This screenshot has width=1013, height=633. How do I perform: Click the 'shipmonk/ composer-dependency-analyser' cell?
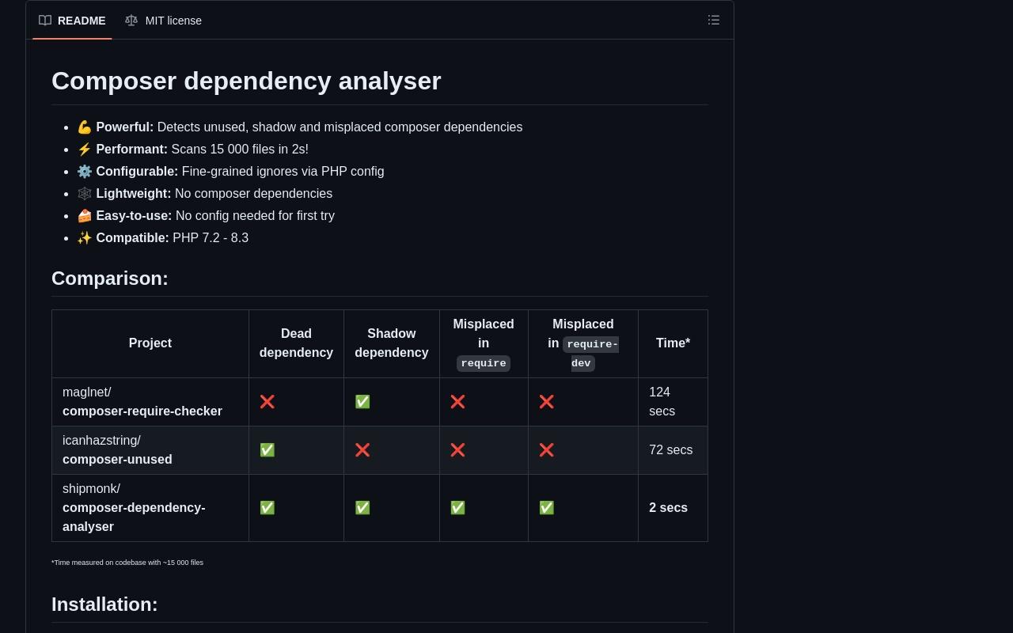point(150,508)
